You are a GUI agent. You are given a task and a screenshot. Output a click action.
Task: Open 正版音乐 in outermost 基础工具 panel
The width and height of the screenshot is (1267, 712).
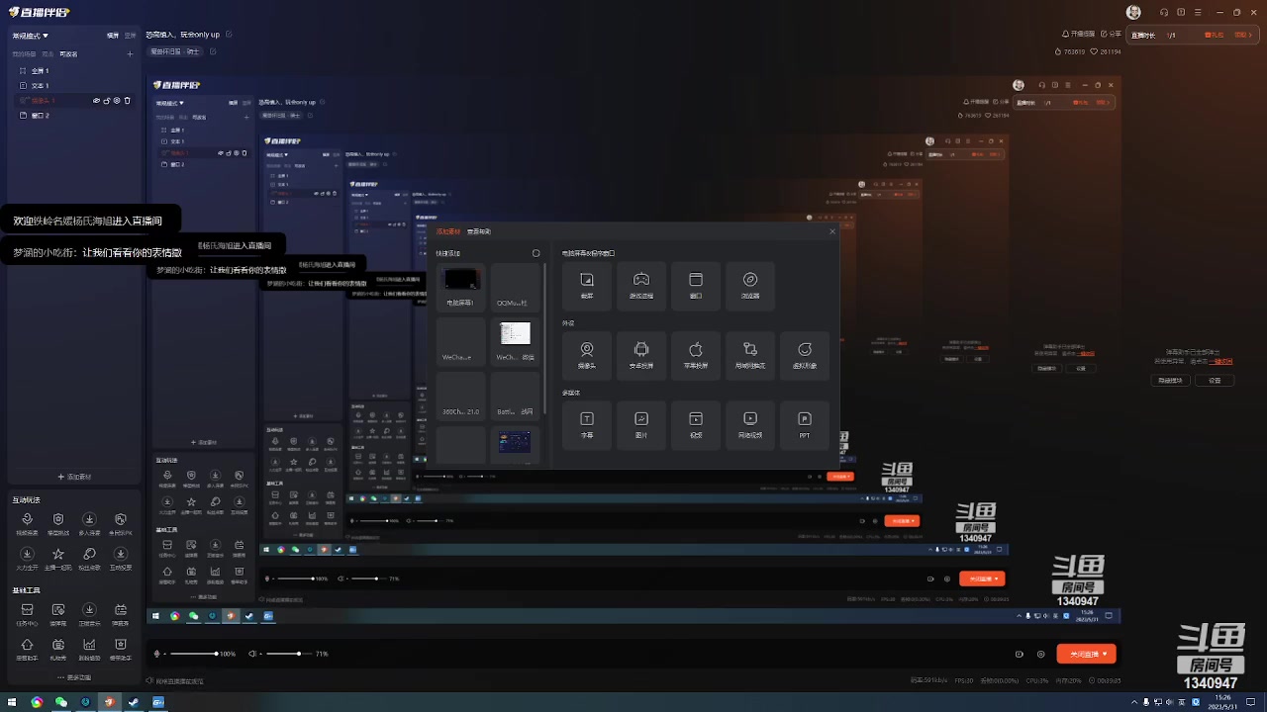click(x=89, y=614)
